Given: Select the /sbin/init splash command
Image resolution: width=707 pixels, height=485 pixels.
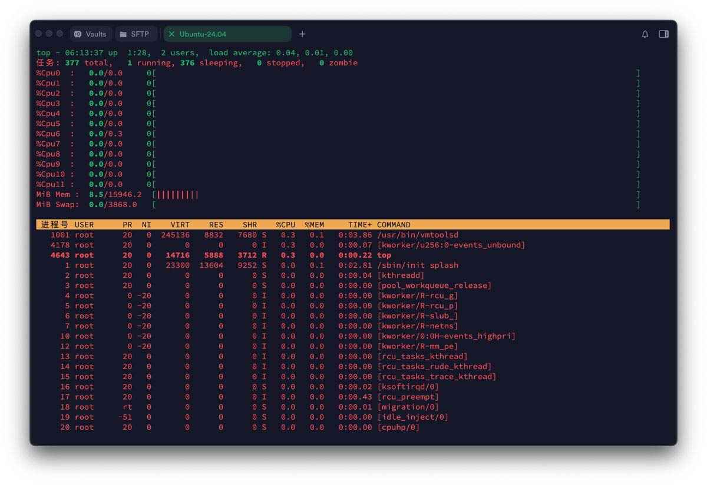Looking at the screenshot, I should pos(418,265).
